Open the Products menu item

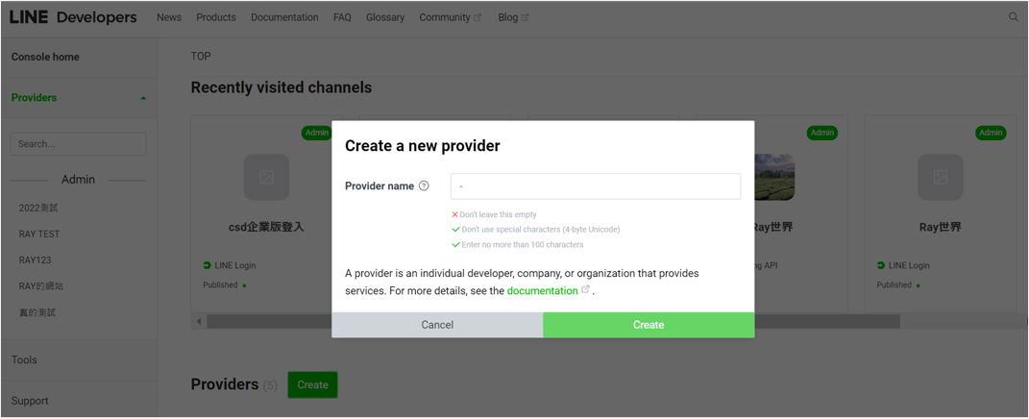click(216, 17)
